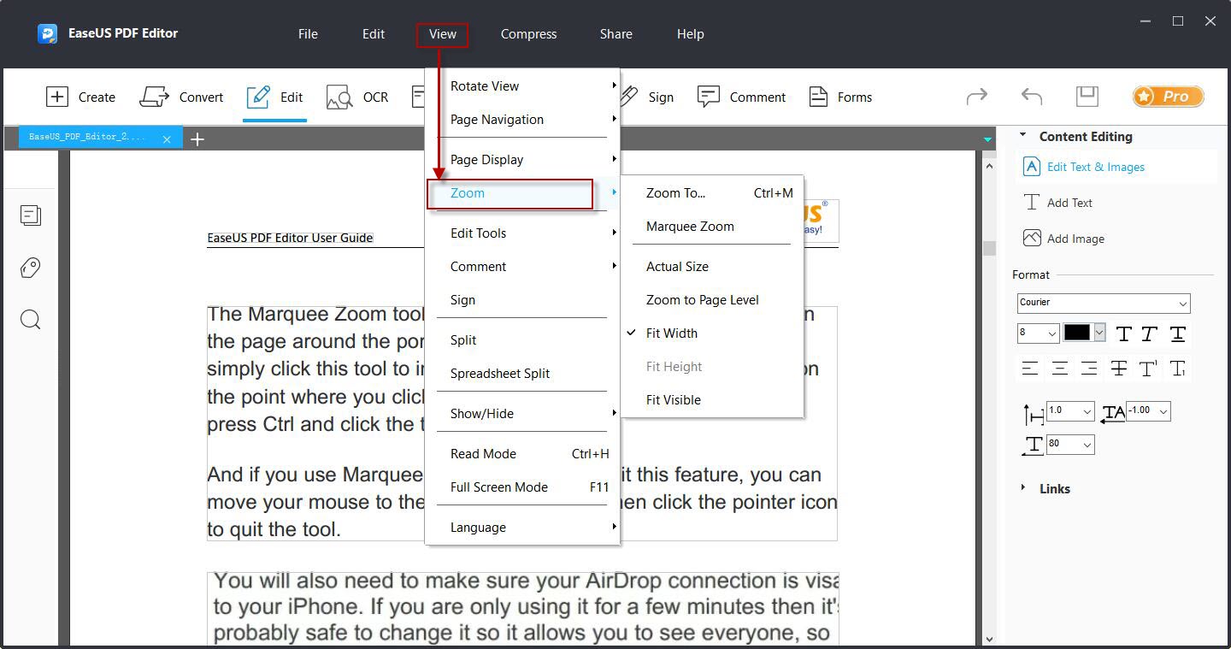Toggle bold text formatting

point(1122,333)
